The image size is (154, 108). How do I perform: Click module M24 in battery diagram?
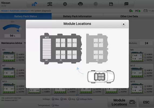(x=63, y=55)
